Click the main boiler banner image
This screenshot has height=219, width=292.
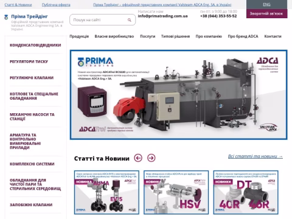(179, 95)
